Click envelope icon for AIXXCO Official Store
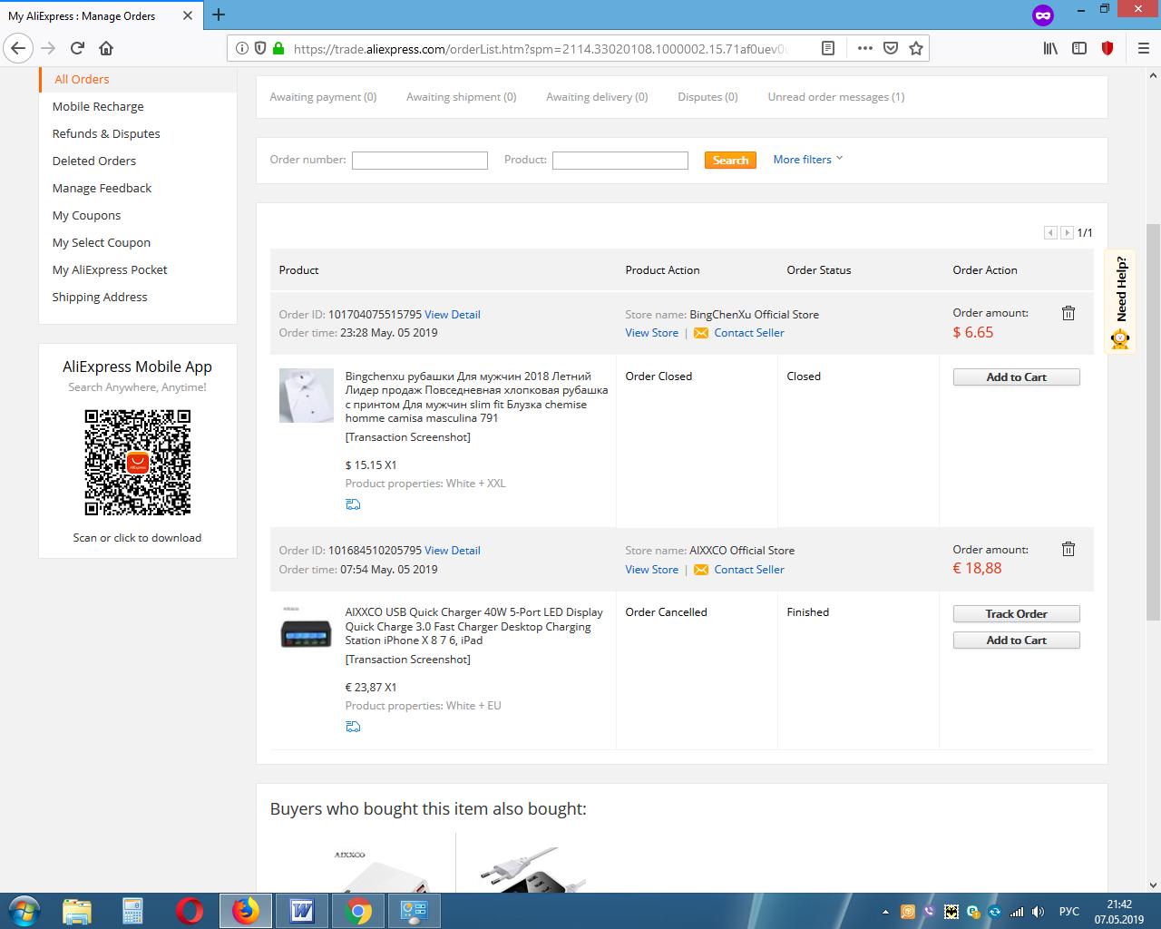 click(x=701, y=570)
